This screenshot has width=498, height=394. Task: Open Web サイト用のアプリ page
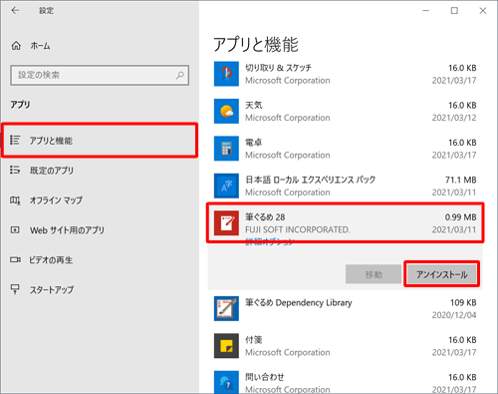click(100, 230)
